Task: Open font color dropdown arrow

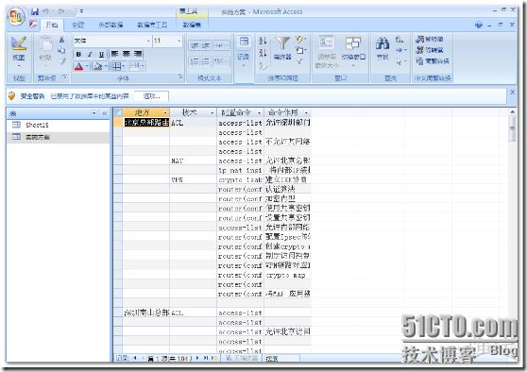Action: coord(87,66)
